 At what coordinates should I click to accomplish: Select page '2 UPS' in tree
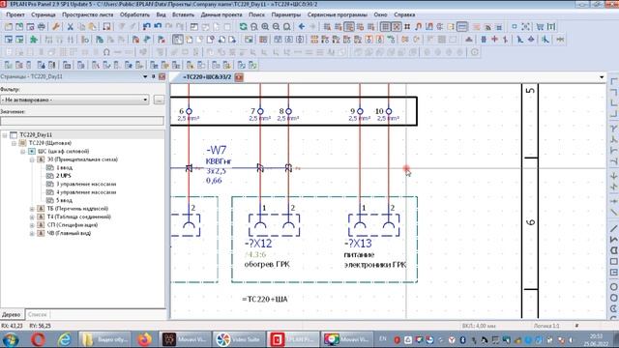pyautogui.click(x=63, y=176)
